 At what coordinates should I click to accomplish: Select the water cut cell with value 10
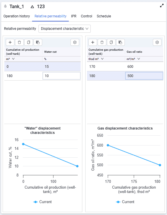pyautogui.click(x=62, y=76)
